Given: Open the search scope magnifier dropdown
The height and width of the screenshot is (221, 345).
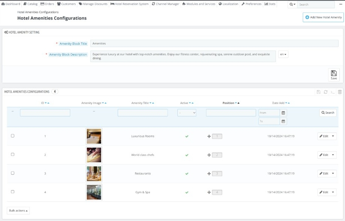Looking at the screenshot, I should [x=293, y=5].
